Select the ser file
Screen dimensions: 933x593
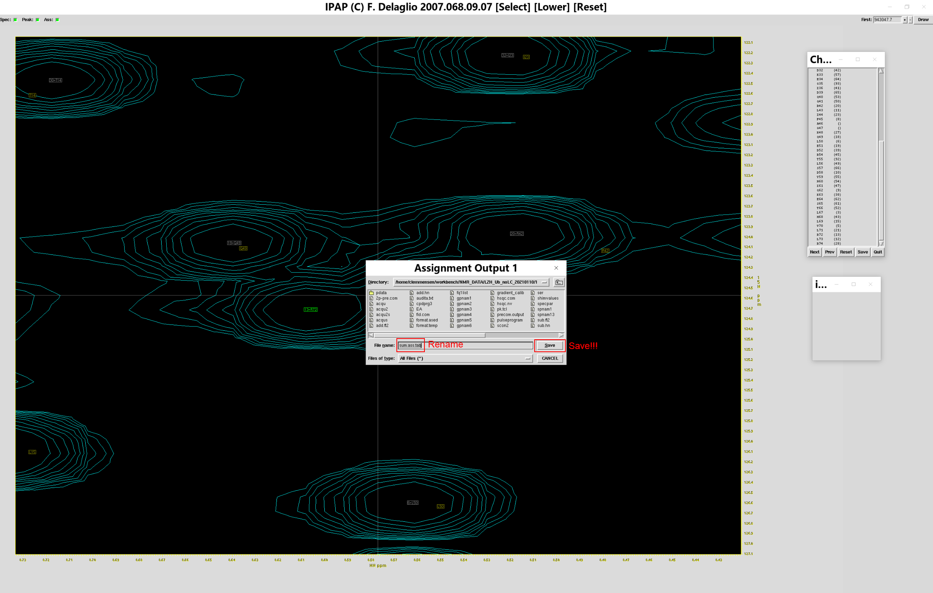pos(540,293)
